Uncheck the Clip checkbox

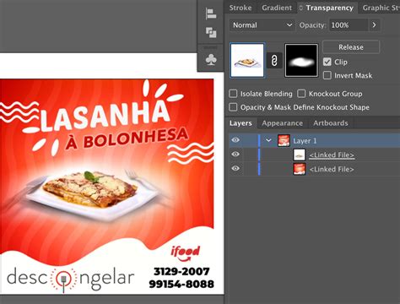[327, 62]
